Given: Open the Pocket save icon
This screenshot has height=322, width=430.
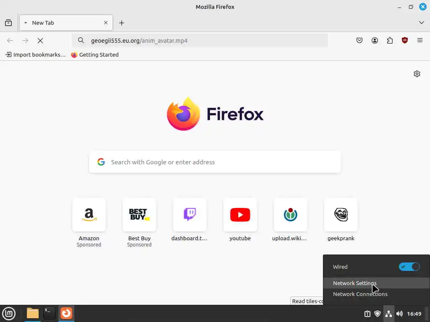Looking at the screenshot, I should tap(359, 41).
